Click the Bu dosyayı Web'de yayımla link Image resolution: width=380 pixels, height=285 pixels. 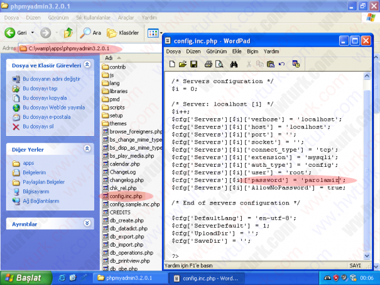coord(54,108)
